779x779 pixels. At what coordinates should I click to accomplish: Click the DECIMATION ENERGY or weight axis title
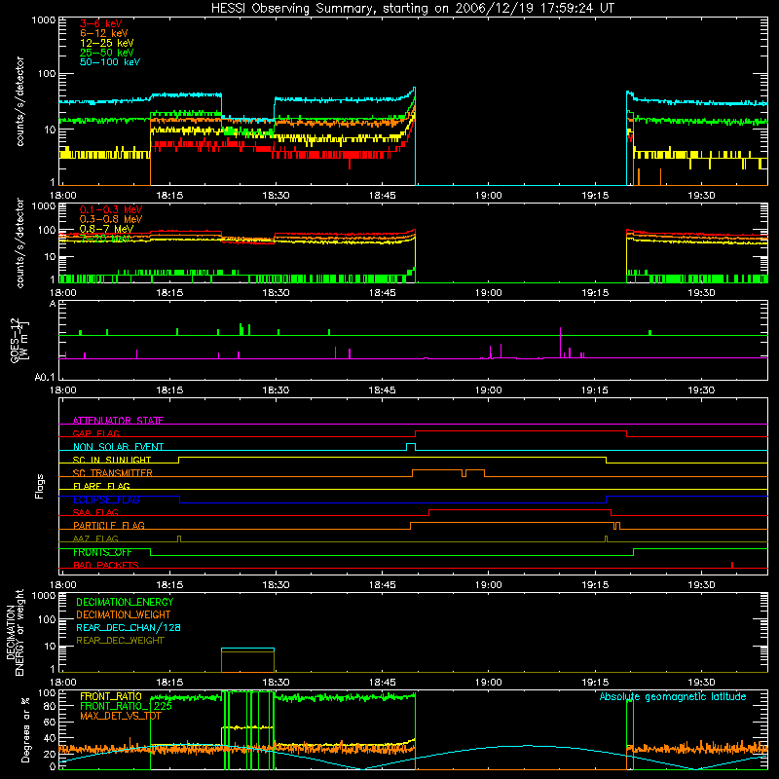15,632
